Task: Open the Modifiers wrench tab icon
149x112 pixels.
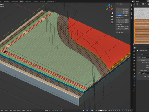Action: point(134,77)
